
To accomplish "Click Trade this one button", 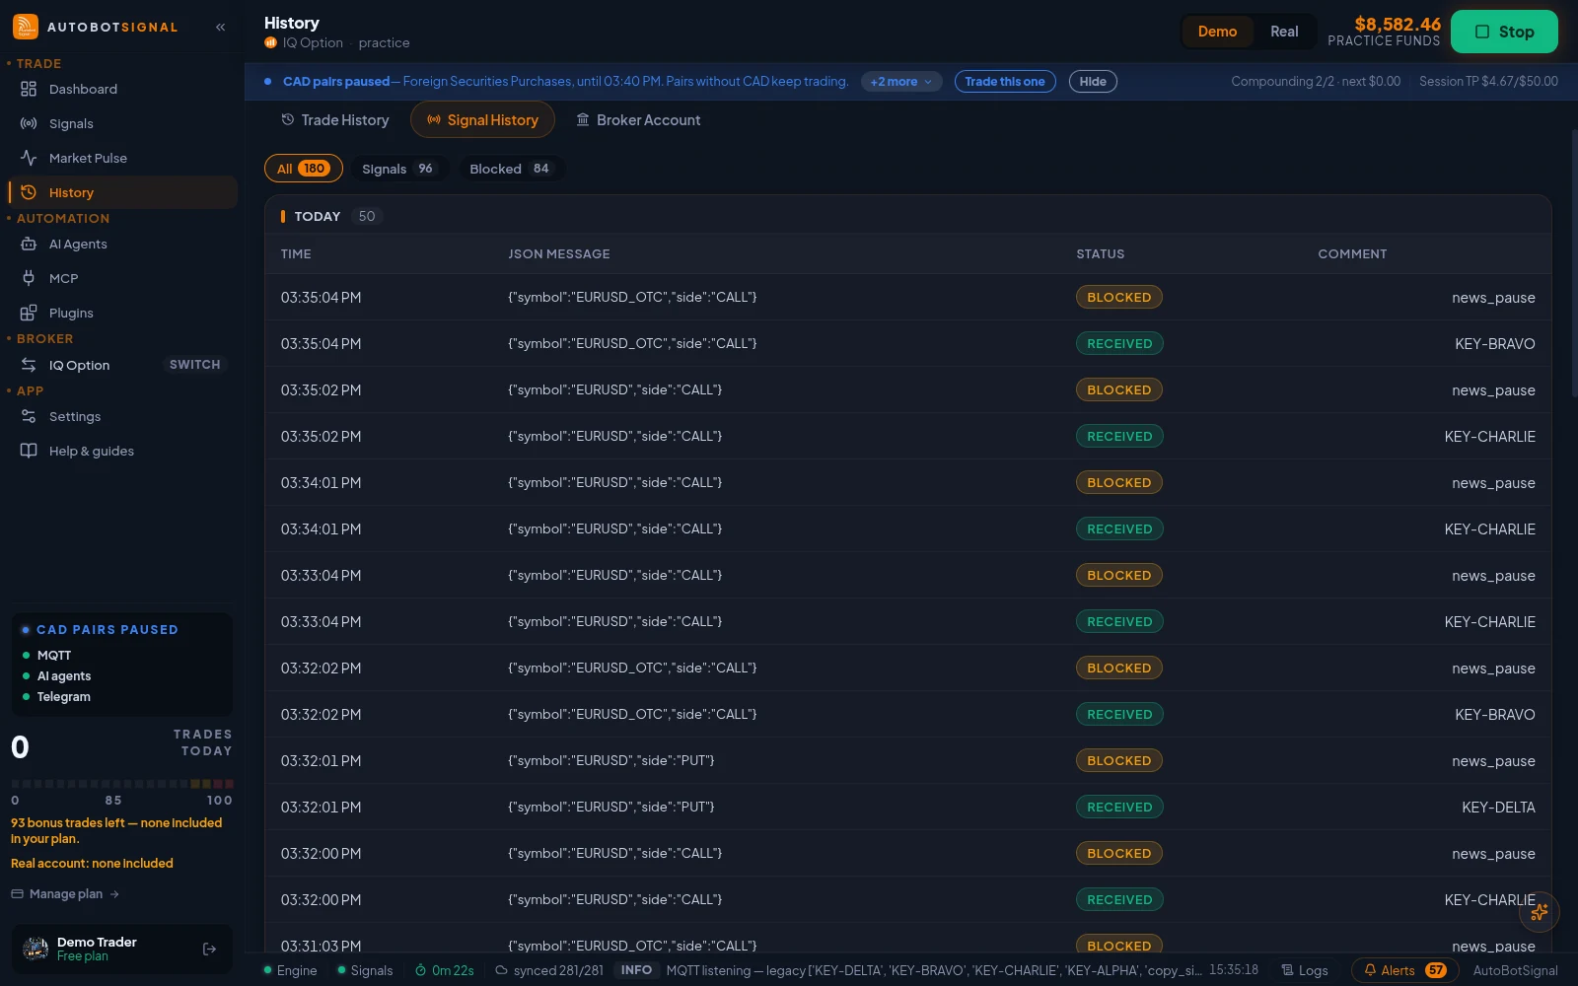I will pos(1005,82).
